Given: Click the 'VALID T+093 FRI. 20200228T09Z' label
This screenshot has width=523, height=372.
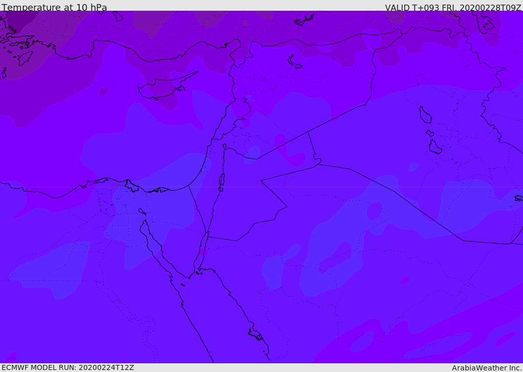Looking at the screenshot, I should (453, 8).
